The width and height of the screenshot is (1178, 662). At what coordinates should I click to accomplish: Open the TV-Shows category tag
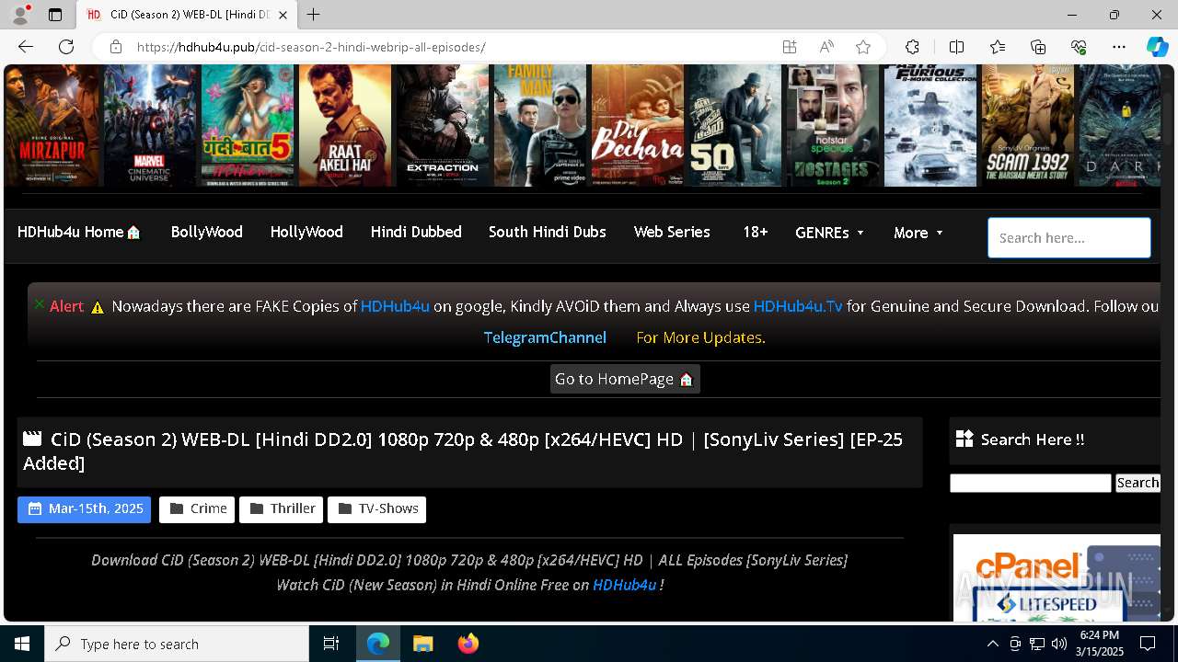(376, 509)
